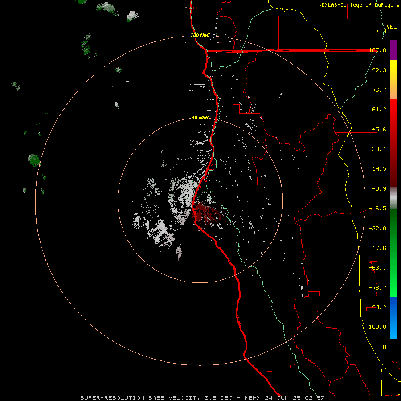Click the KBHX radar station identifier
This screenshot has width=401, height=401.
coord(253,398)
